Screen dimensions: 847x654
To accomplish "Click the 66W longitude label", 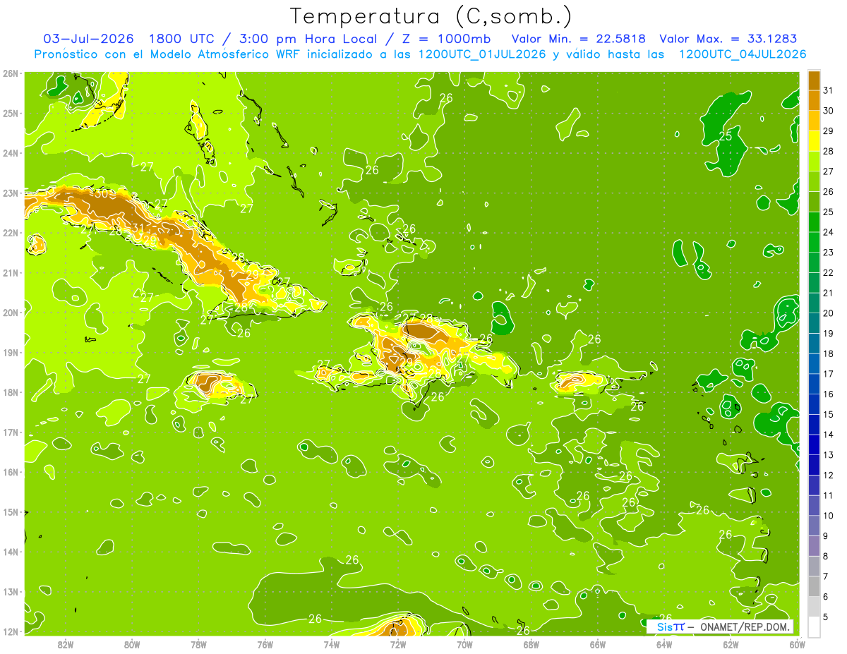I will (598, 644).
